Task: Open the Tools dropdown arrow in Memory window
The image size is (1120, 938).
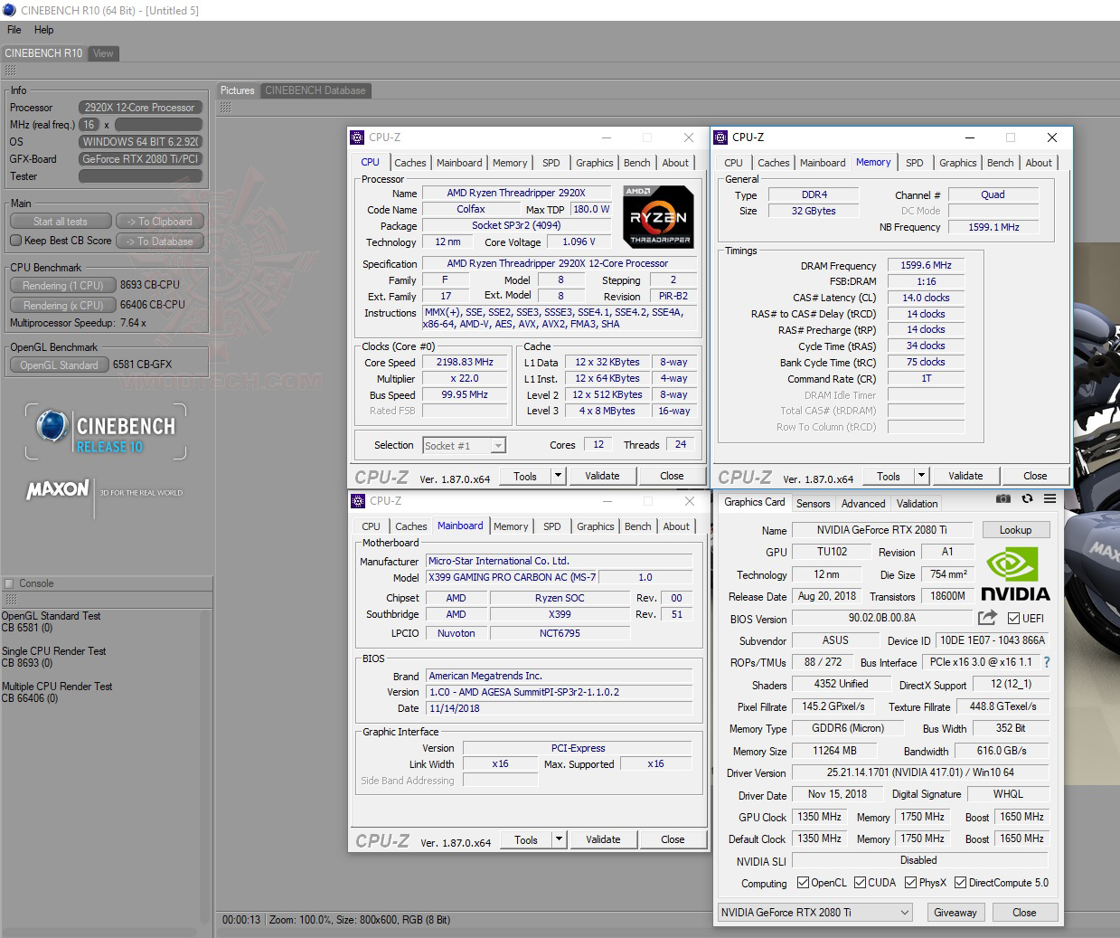Action: point(921,476)
